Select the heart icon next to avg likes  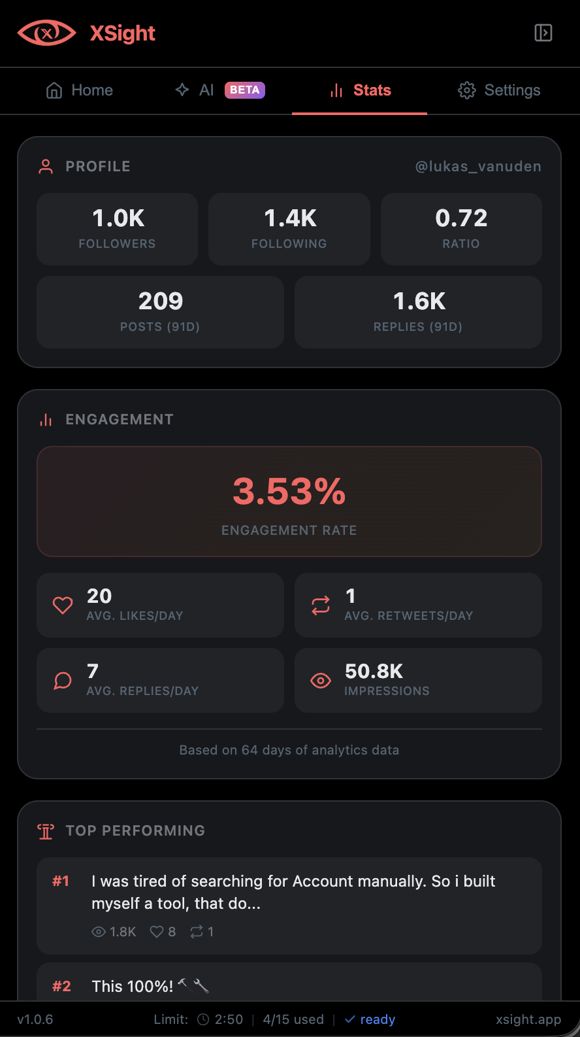pos(62,605)
